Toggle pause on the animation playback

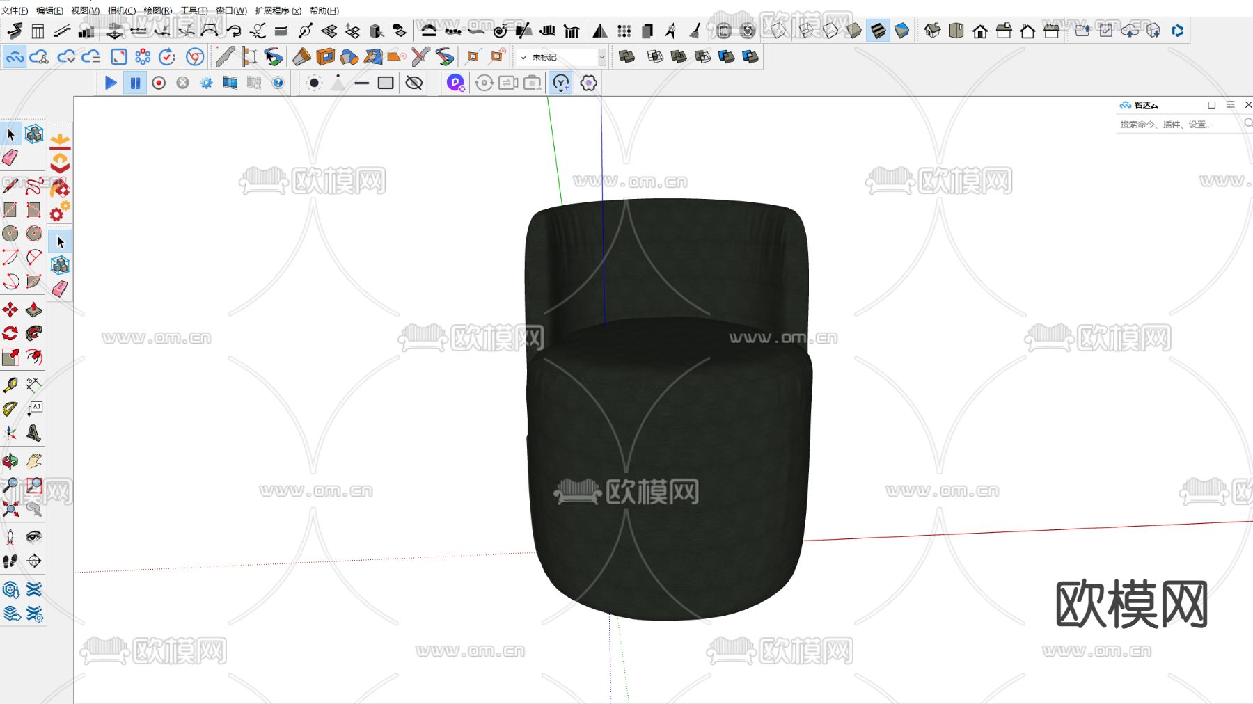coord(135,83)
